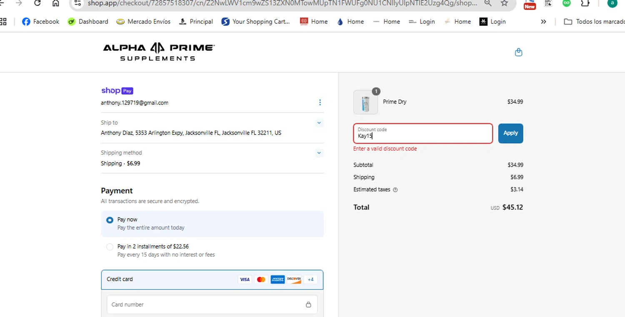625x317 pixels.
Task: Open the extensions puzzle icon
Action: click(585, 3)
